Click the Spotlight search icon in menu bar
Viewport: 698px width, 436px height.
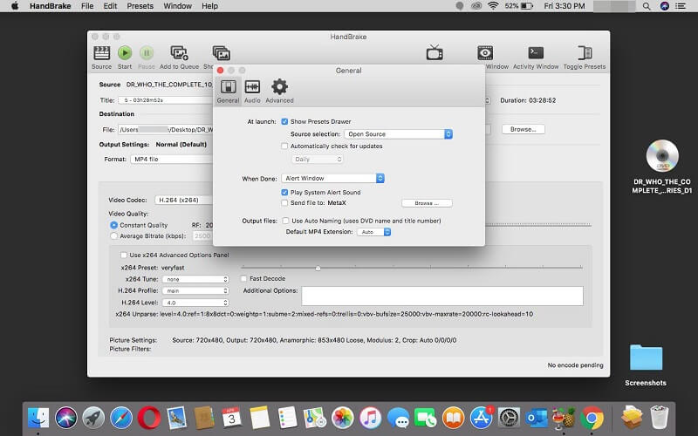click(647, 6)
